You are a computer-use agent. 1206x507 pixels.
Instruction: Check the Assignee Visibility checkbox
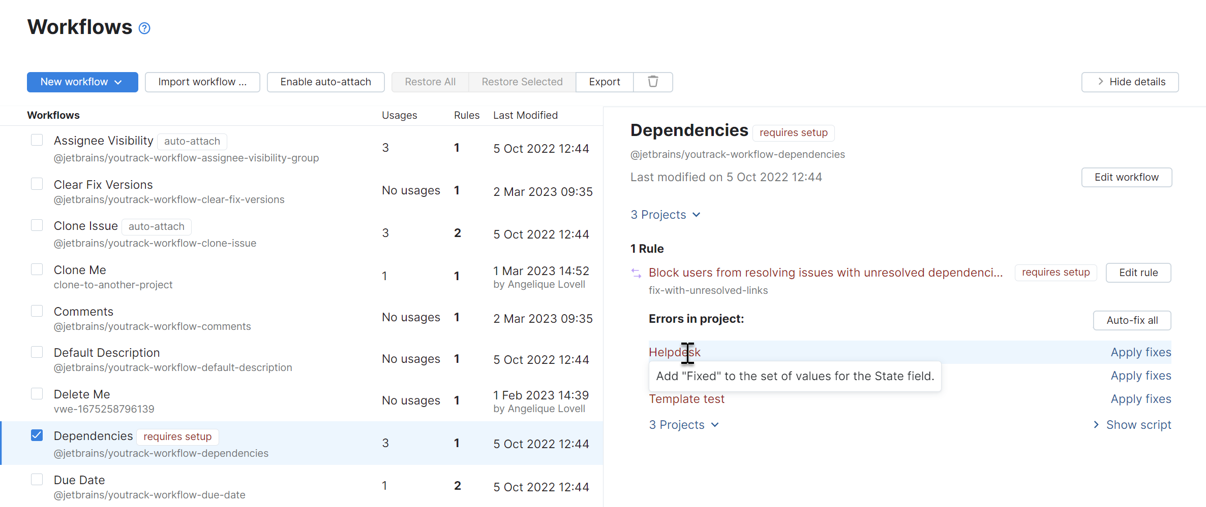point(37,140)
